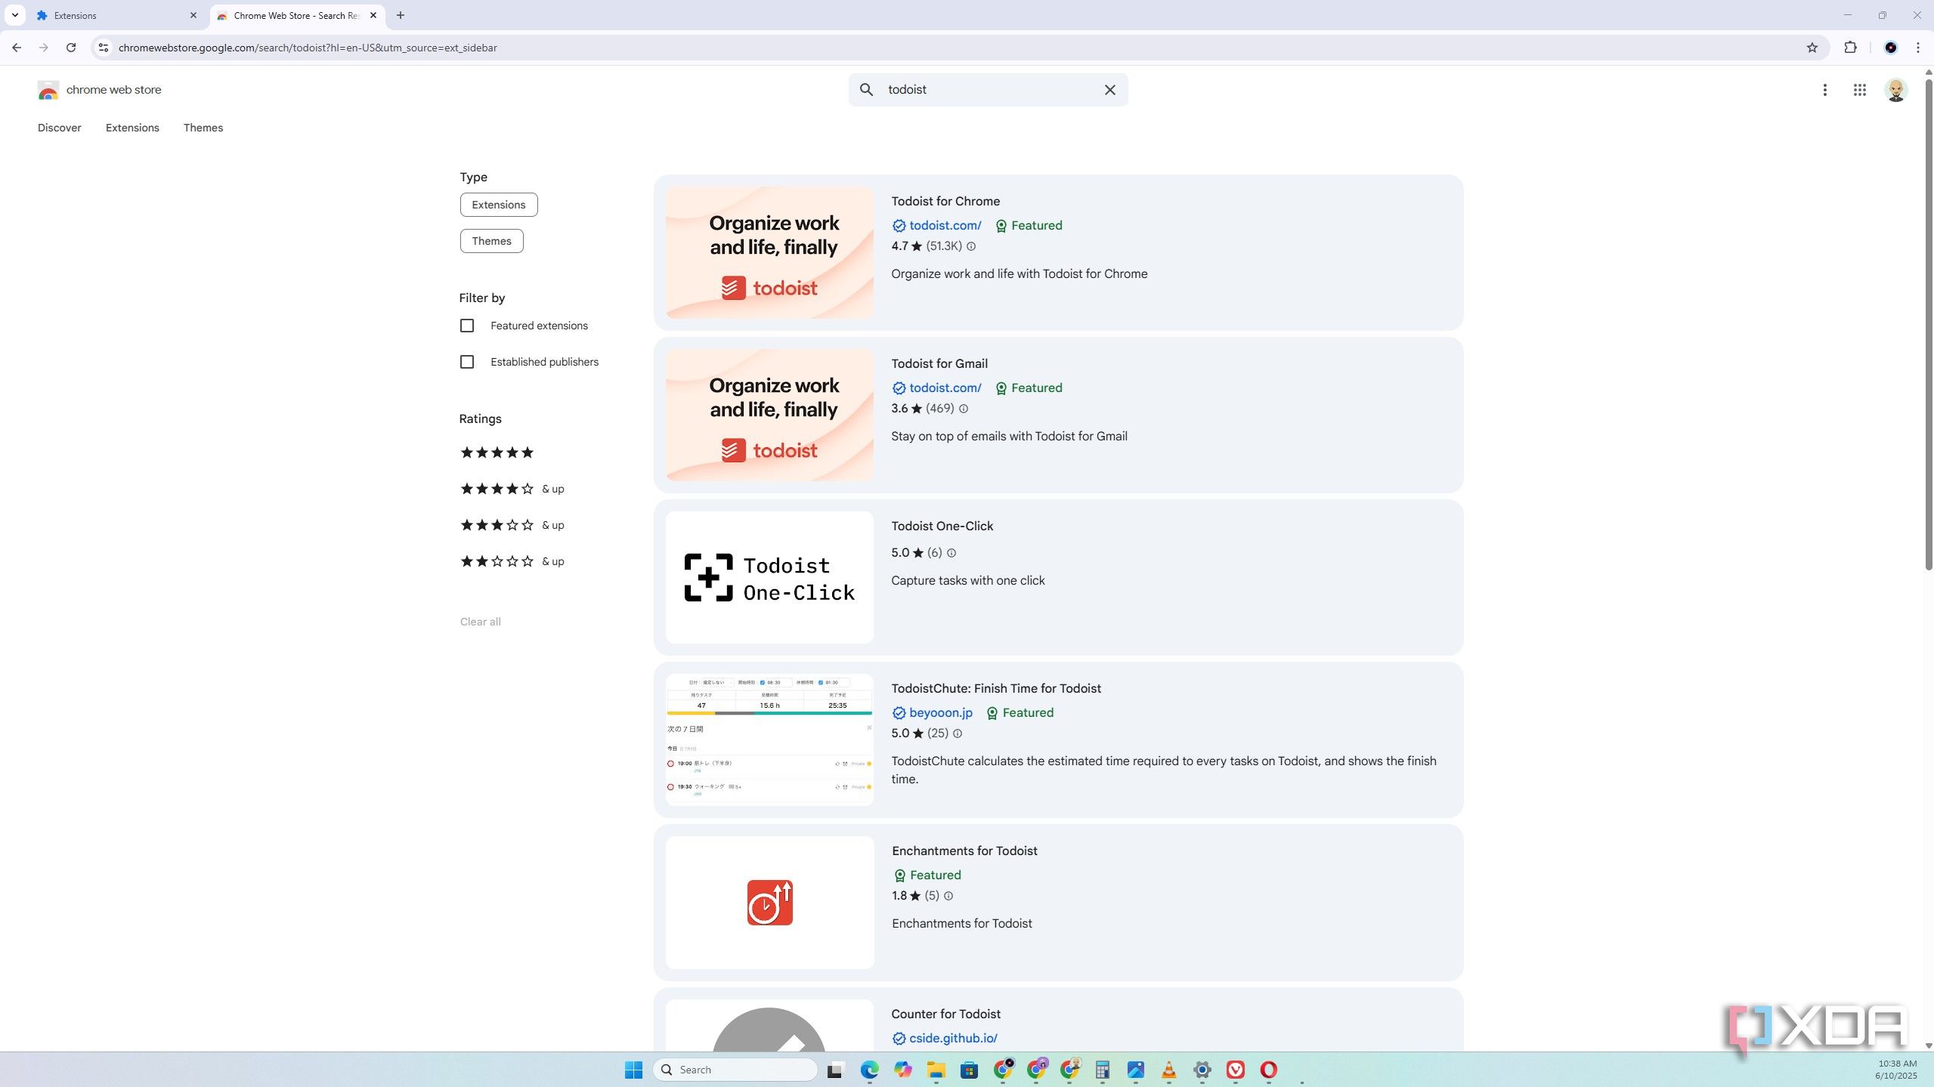Select the Themes type chip

(x=491, y=241)
